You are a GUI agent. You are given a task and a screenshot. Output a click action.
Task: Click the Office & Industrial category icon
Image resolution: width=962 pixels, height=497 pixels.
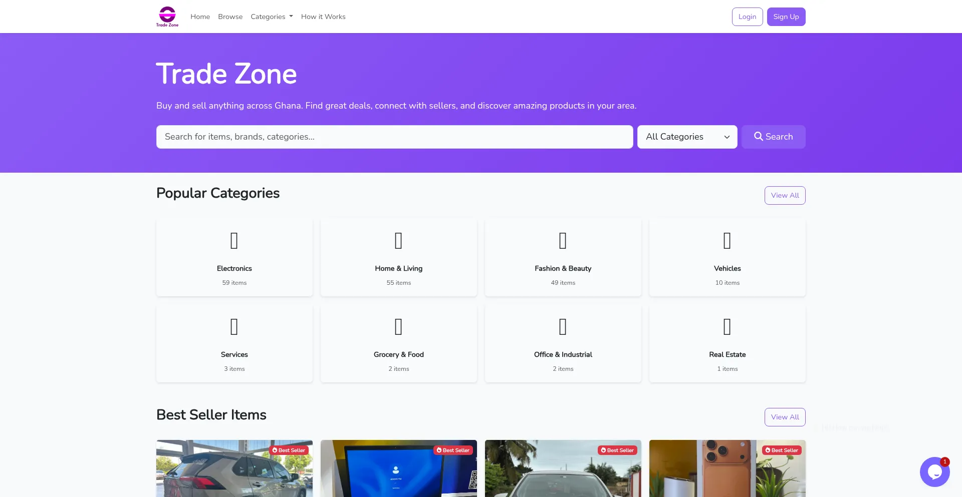click(x=563, y=327)
